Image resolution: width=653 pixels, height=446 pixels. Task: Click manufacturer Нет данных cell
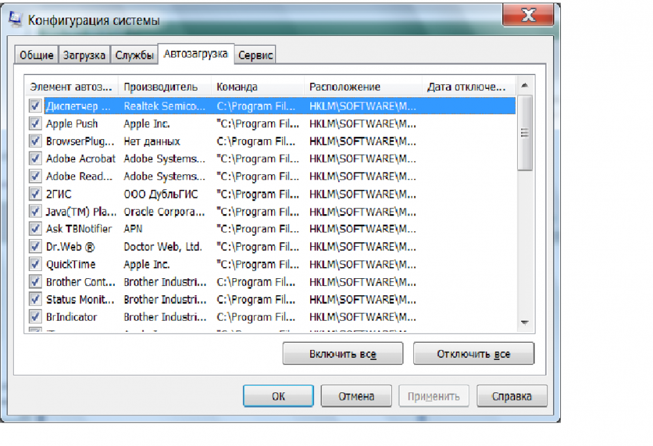(x=151, y=141)
